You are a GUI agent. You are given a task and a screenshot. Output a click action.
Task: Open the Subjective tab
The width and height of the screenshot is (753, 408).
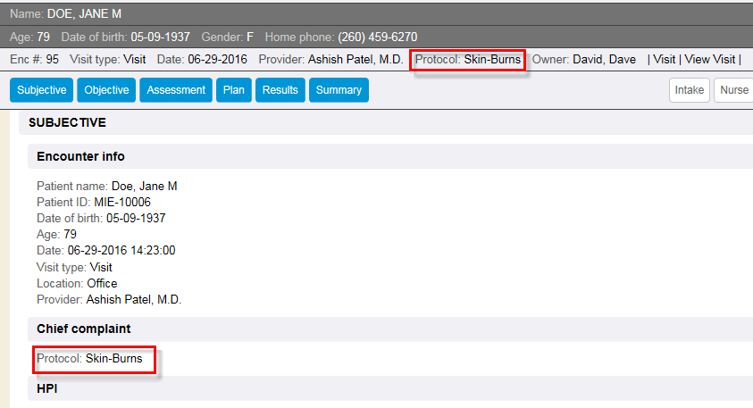tap(42, 90)
